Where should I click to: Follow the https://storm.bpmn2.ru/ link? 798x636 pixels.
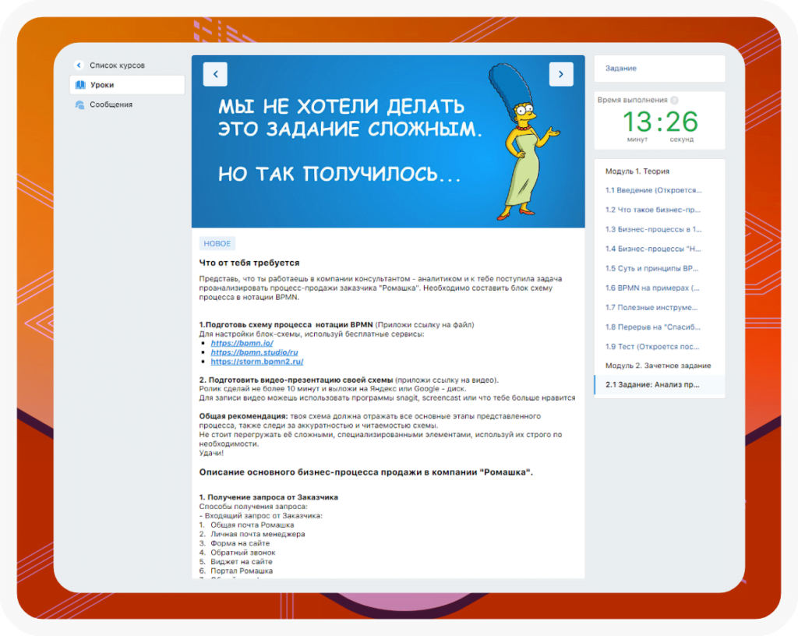tap(257, 362)
